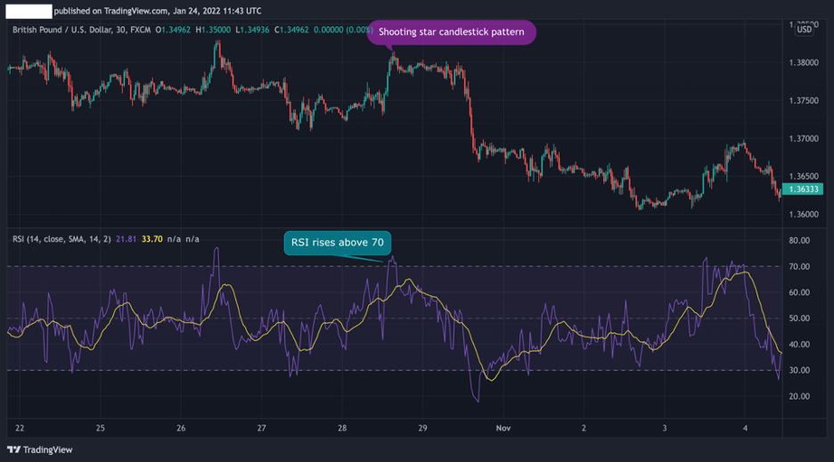Click the 80.00 RSI axis label

[x=800, y=241]
